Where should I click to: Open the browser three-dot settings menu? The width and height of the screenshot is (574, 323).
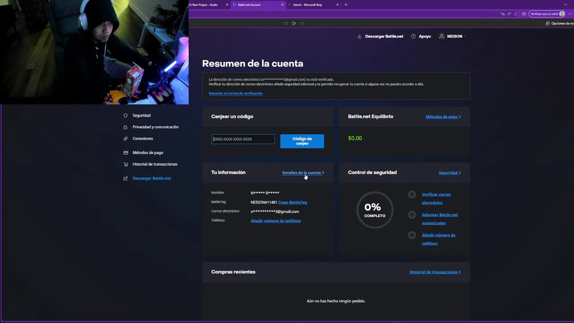click(570, 14)
